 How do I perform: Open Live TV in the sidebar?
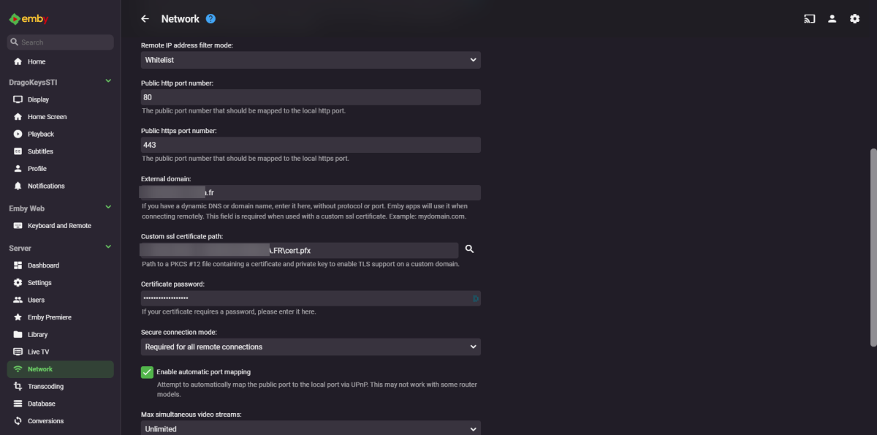click(38, 352)
